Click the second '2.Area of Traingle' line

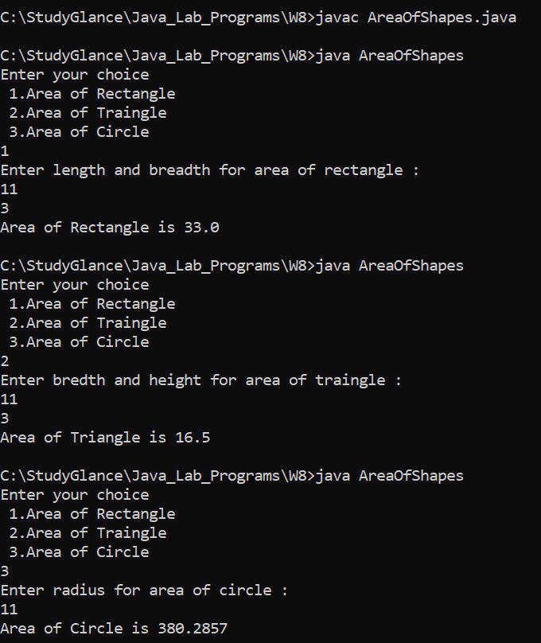tap(88, 323)
